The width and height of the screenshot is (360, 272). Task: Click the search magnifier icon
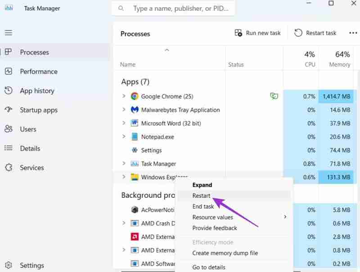click(121, 9)
